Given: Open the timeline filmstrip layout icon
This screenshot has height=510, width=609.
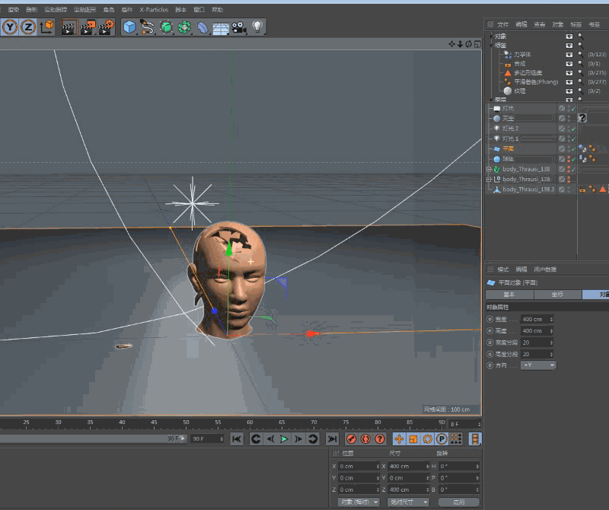Looking at the screenshot, I should click(x=474, y=439).
